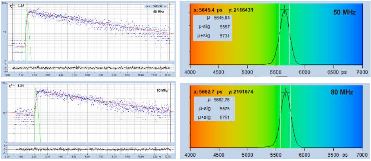
Task: Click the histogram peak in the 50 MHz panel
Action: (285, 11)
